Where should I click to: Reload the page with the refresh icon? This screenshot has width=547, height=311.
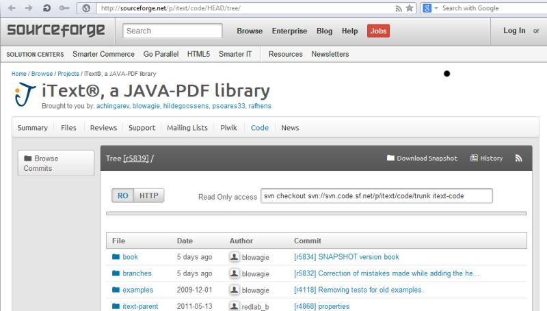pyautogui.click(x=46, y=8)
